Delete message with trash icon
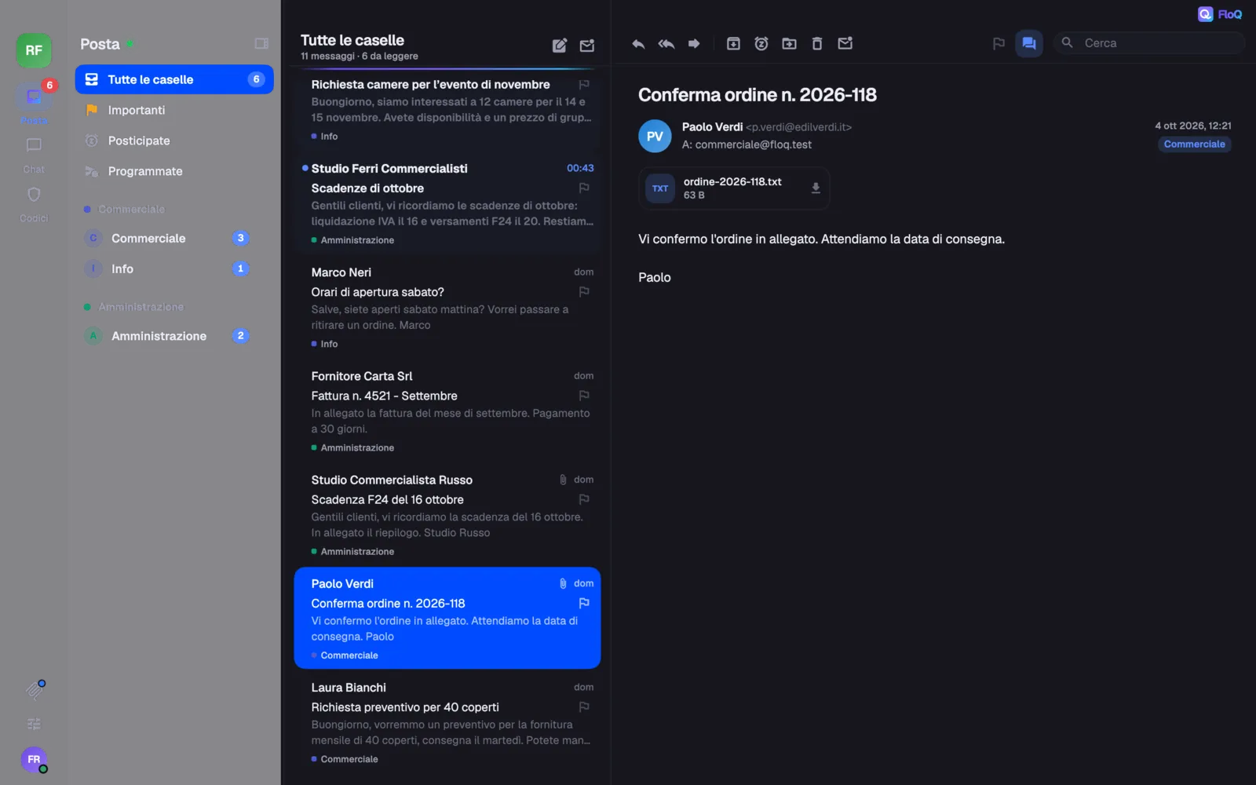1256x785 pixels. pyautogui.click(x=817, y=44)
